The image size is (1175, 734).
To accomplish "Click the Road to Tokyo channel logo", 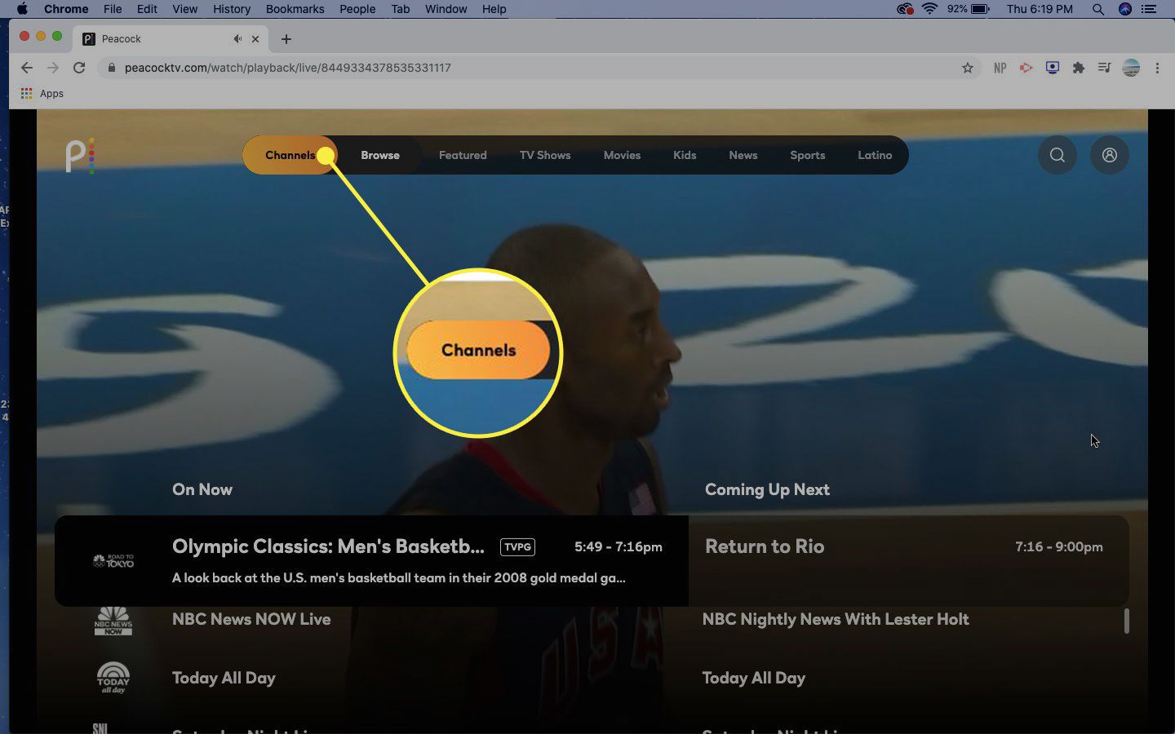I will (x=113, y=561).
